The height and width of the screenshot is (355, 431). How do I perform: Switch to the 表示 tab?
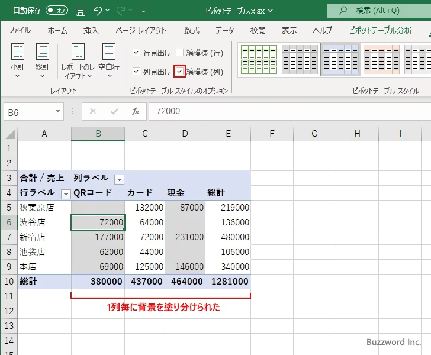click(289, 30)
